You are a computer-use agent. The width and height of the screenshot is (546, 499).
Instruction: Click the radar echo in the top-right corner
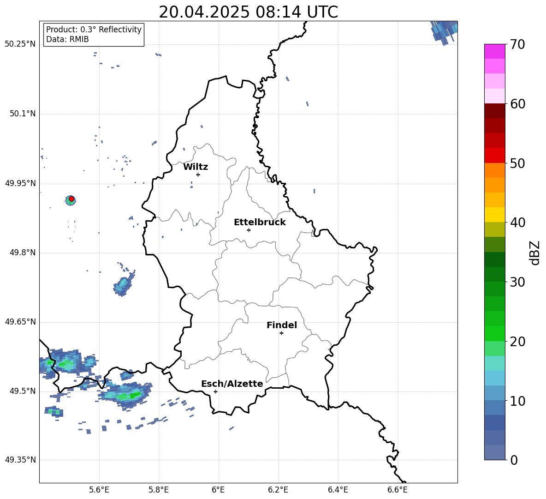click(x=444, y=32)
